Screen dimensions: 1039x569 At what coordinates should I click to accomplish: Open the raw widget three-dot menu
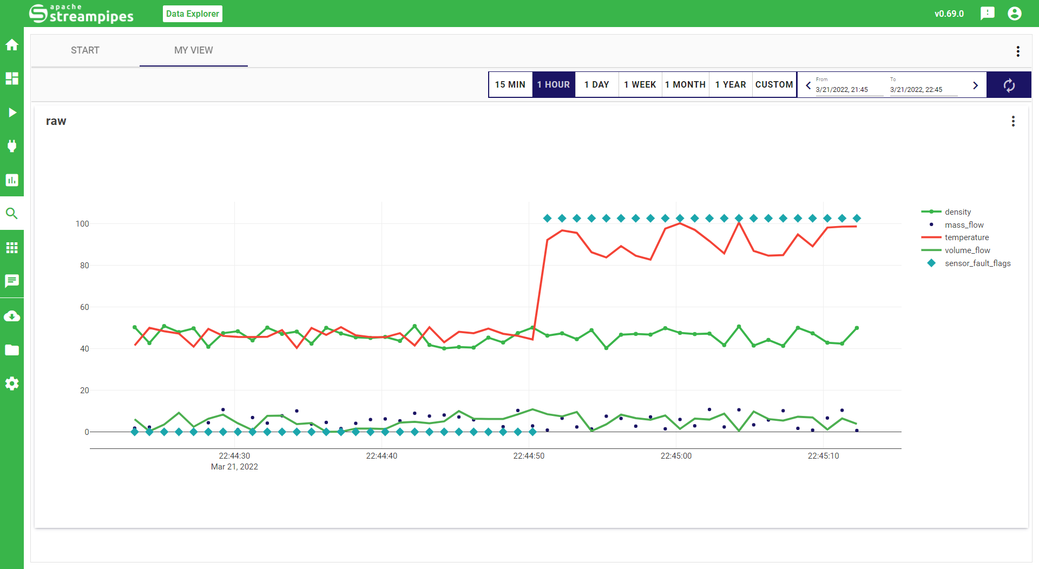(1013, 121)
